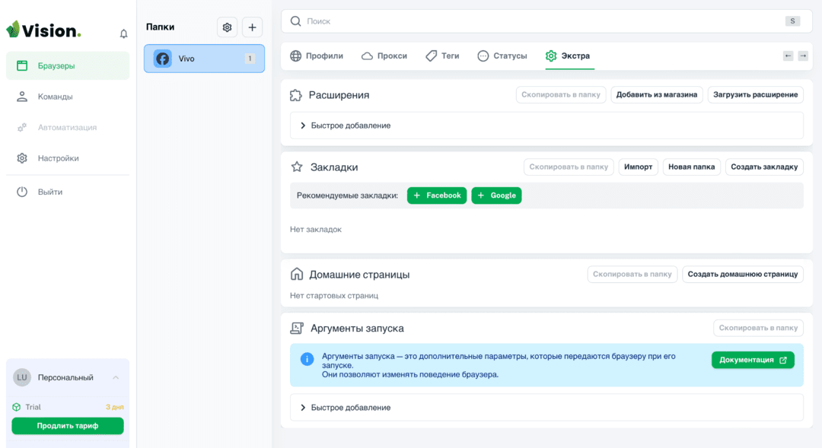
Task: Click the Автоматизация gears icon
Action: (22, 127)
